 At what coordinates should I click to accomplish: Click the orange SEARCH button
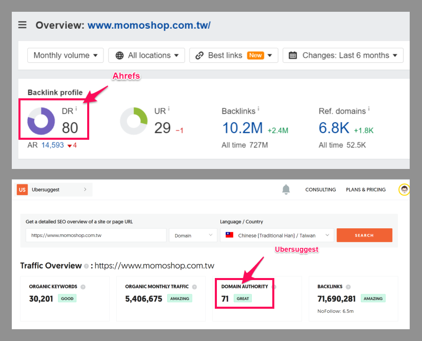(x=365, y=236)
